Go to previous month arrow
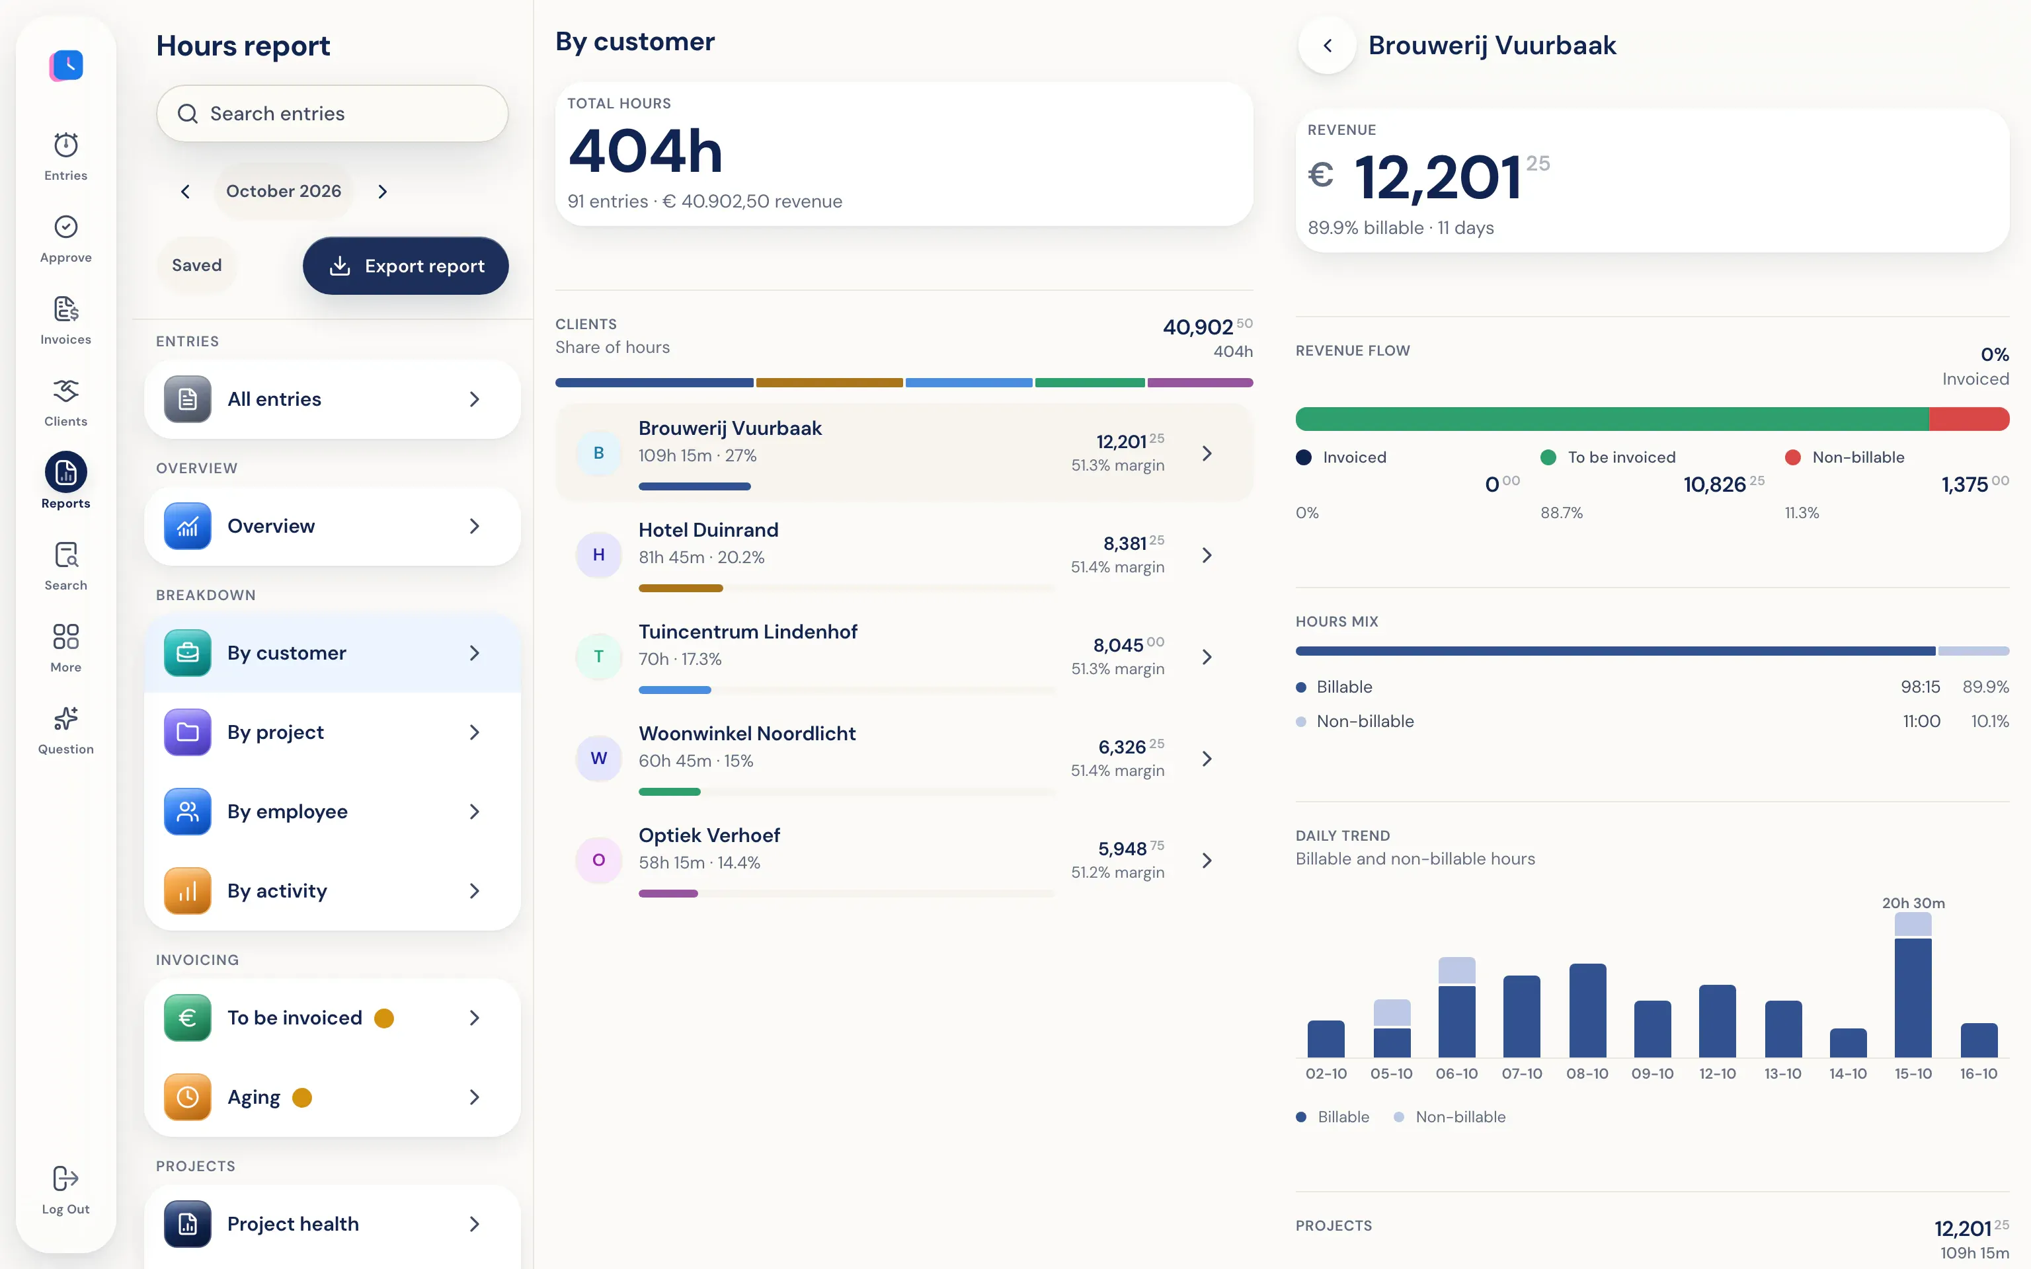 186,192
